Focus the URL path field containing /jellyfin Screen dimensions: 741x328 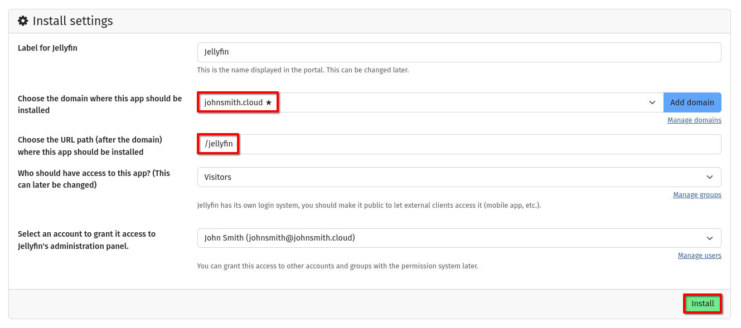(459, 144)
